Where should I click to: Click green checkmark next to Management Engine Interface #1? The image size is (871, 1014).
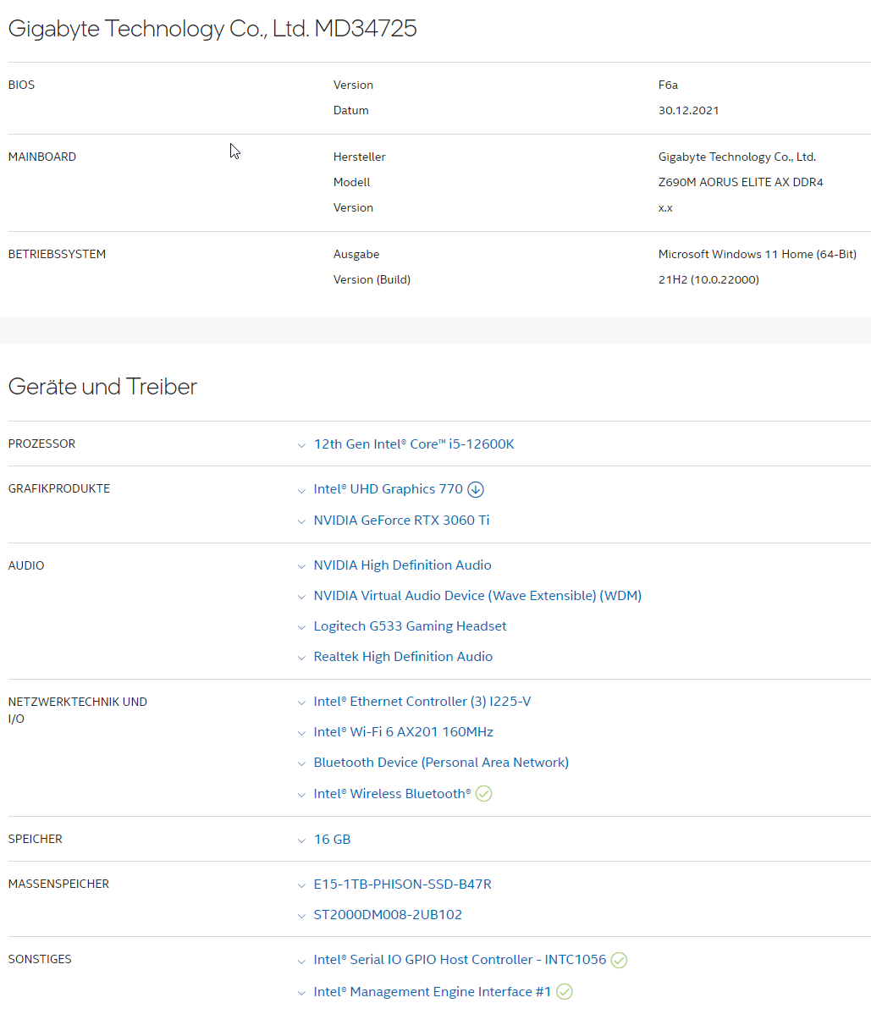click(565, 991)
